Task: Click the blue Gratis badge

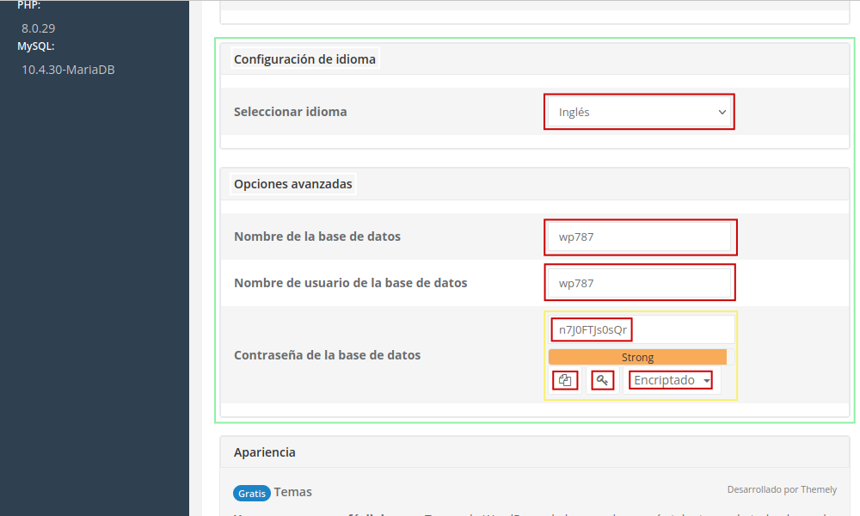Action: coord(252,493)
